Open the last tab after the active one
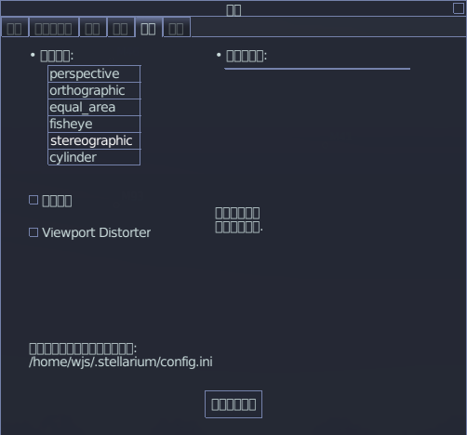467x435 pixels. pos(176,28)
